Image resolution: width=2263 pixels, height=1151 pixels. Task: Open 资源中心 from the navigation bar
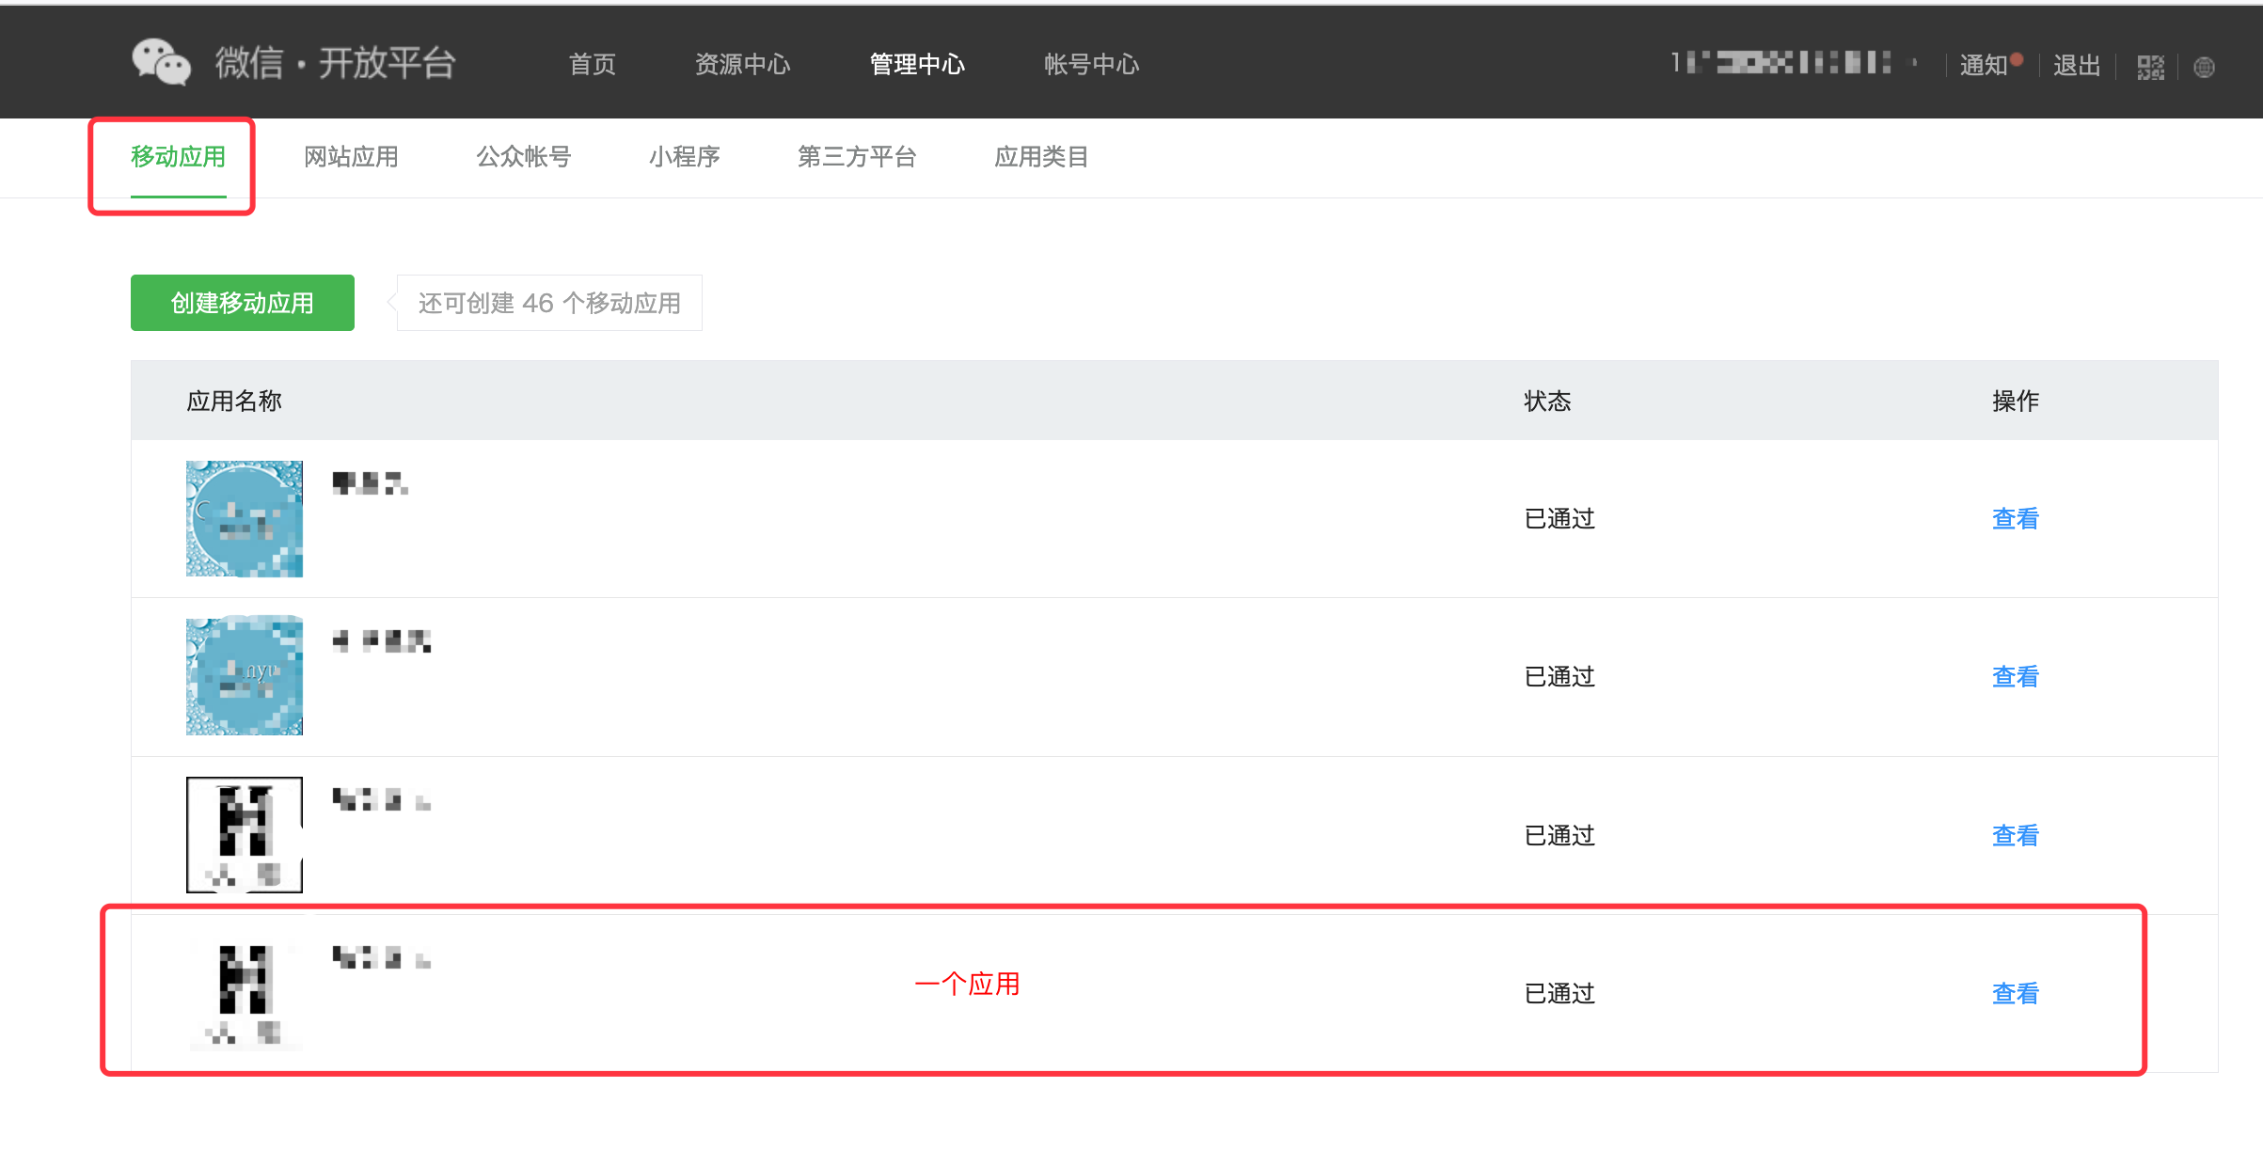[x=742, y=64]
